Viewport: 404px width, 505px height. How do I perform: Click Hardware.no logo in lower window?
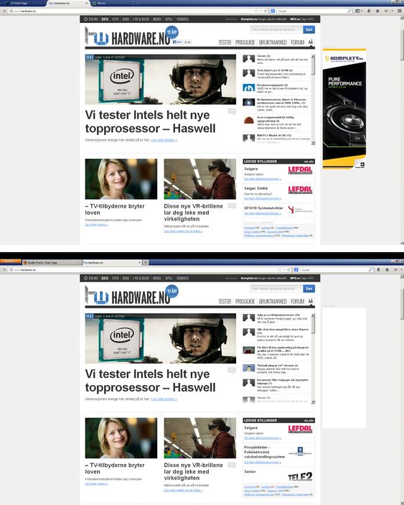point(128,295)
